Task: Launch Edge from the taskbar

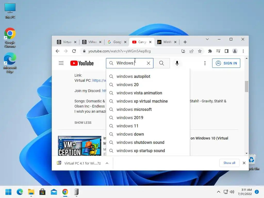Action: tap(20, 192)
